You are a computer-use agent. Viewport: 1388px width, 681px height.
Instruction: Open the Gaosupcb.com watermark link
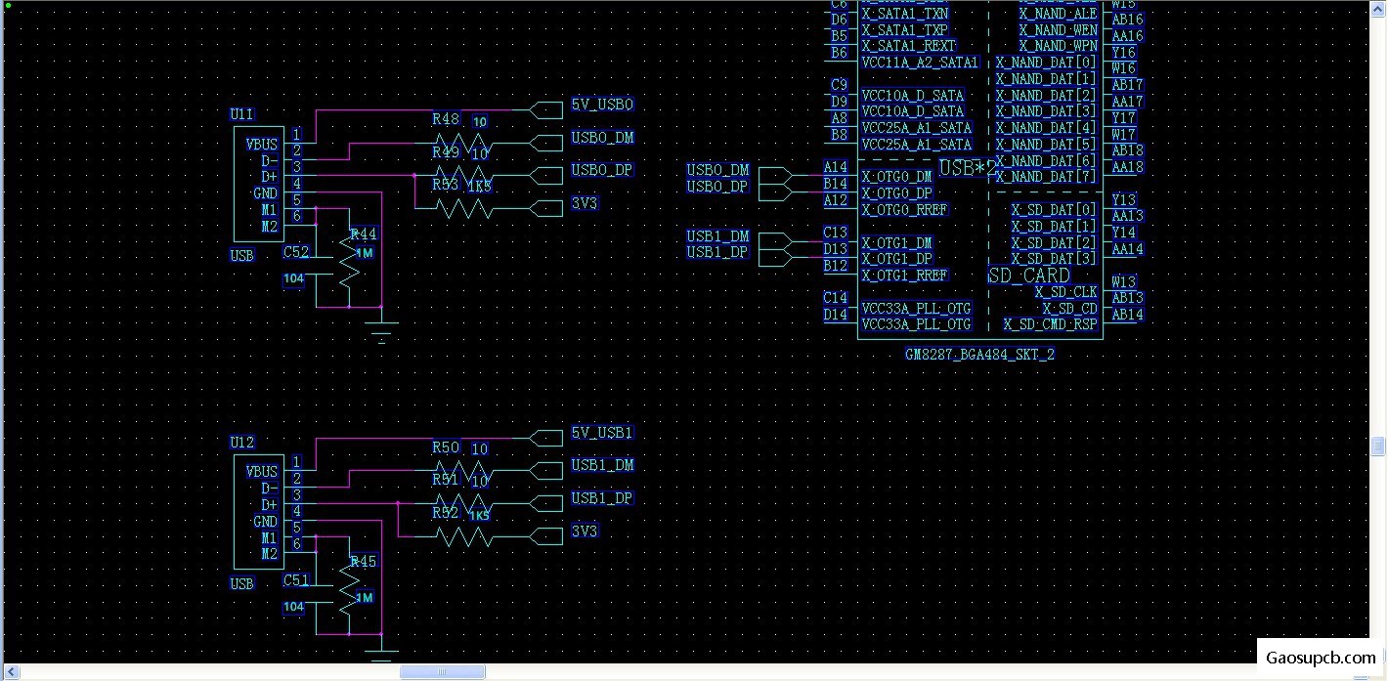tap(1321, 659)
